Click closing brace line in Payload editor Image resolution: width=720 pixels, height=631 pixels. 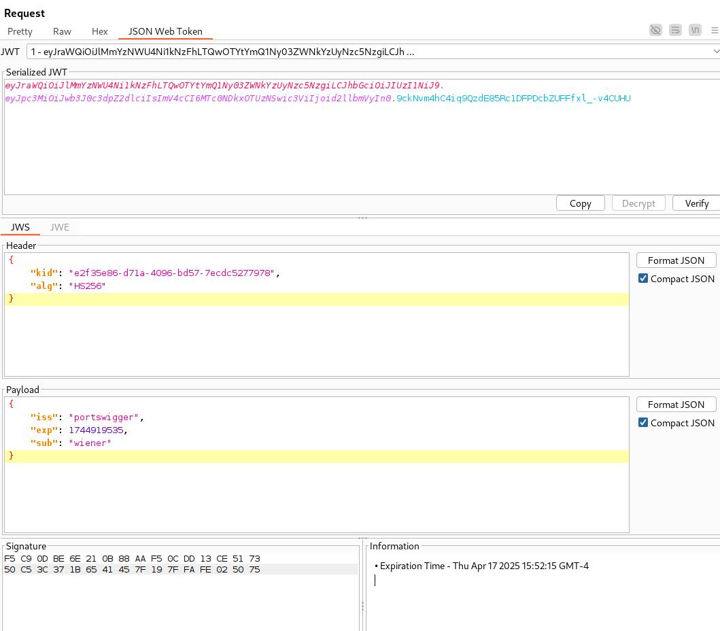pyautogui.click(x=316, y=456)
